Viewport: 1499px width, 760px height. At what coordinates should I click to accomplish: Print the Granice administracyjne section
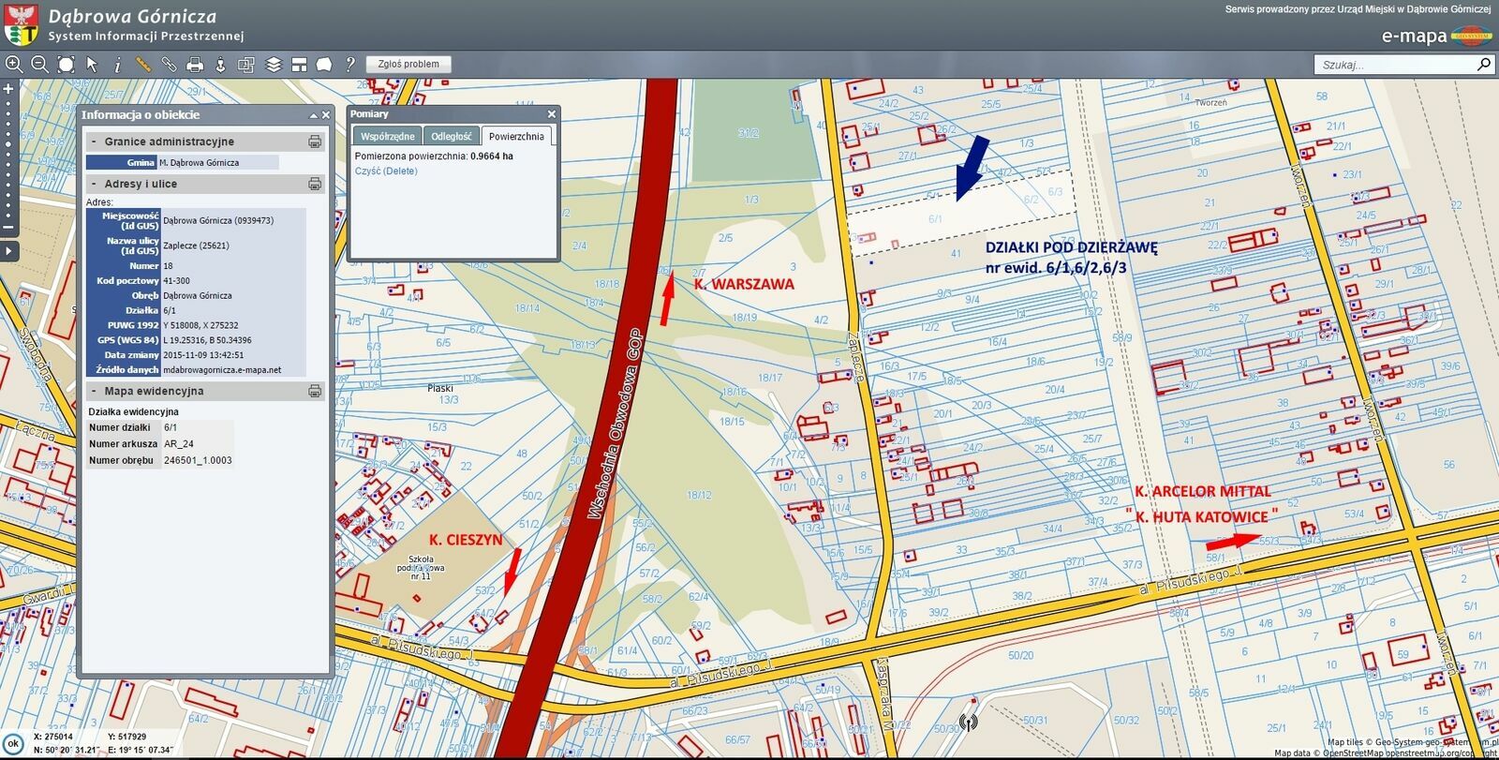(315, 142)
